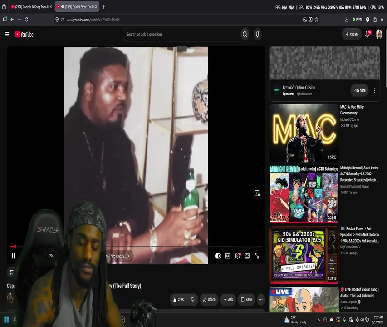
Task: Pause the playing video
Action: click(x=13, y=256)
